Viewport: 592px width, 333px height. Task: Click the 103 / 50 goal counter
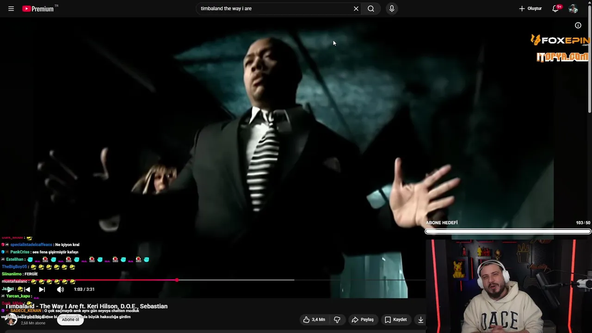583,223
